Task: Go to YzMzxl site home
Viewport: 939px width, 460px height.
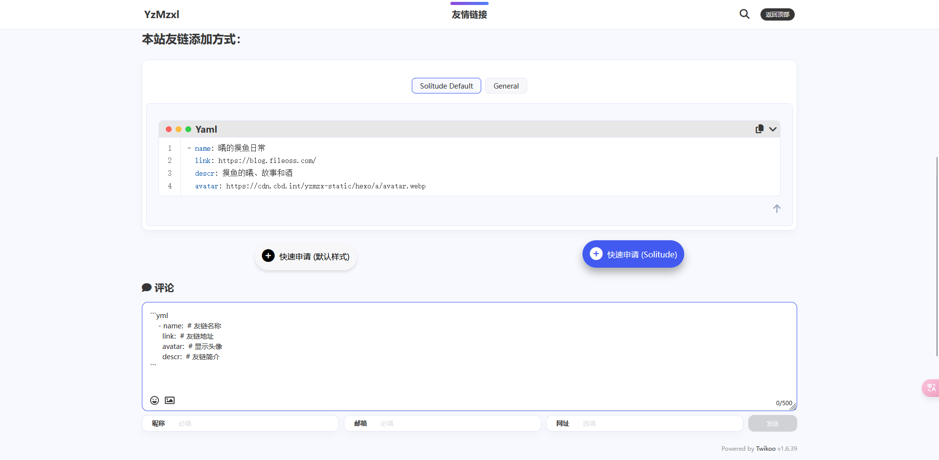Action: 161,15
